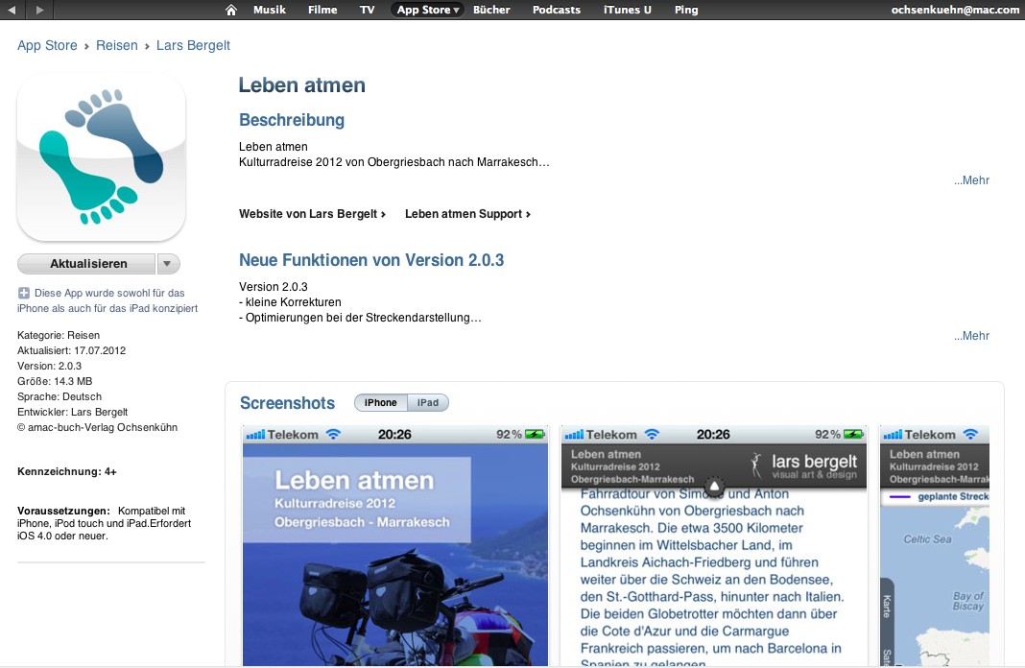Open the Ping section

686,10
